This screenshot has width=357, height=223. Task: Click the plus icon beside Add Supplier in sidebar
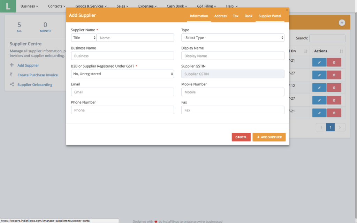[x=12, y=65]
